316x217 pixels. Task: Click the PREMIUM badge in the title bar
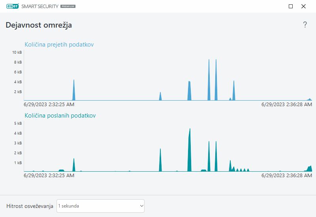68,7
